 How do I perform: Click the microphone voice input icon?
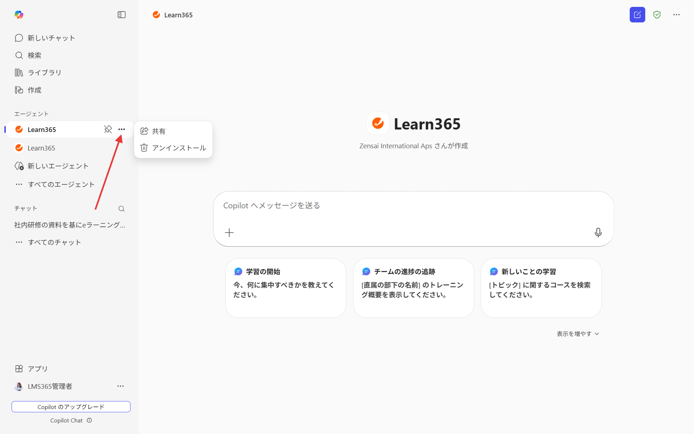point(598,233)
